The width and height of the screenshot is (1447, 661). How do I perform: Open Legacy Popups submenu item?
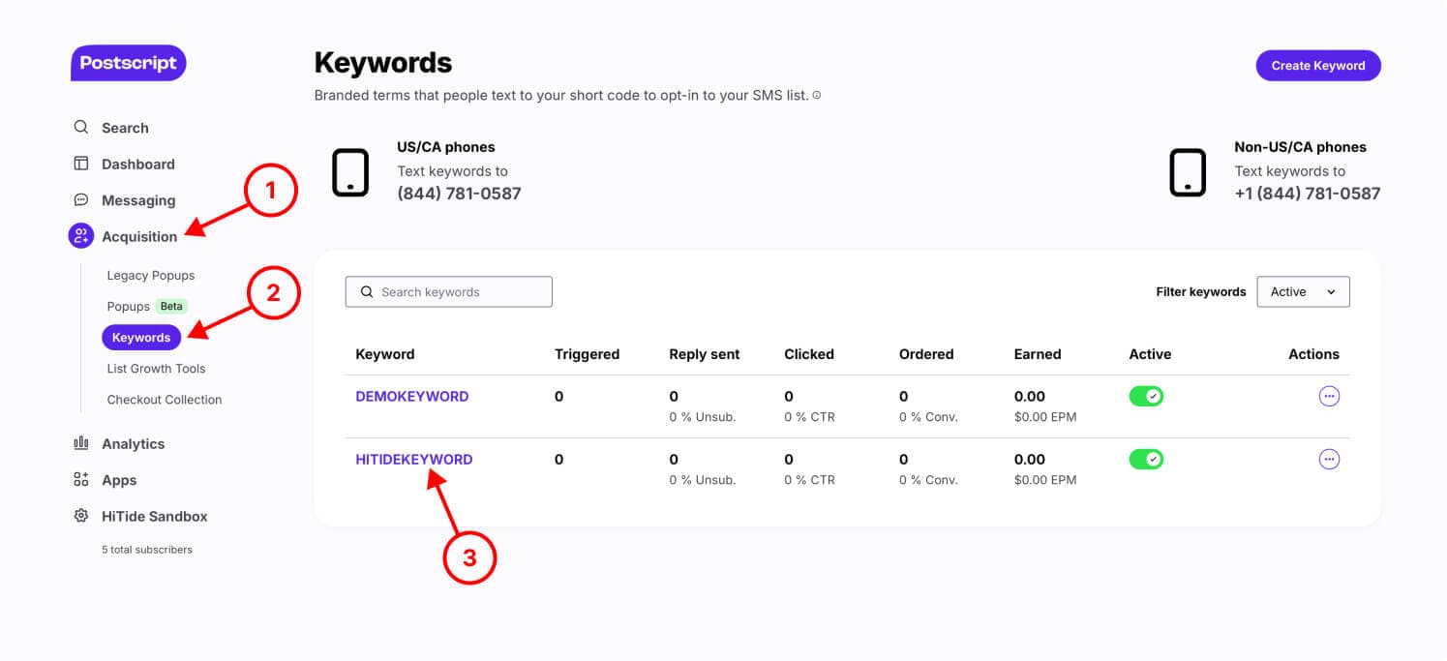(151, 276)
